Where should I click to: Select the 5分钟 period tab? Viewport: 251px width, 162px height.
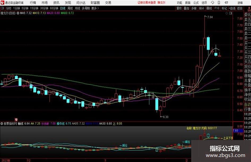click(25, 8)
